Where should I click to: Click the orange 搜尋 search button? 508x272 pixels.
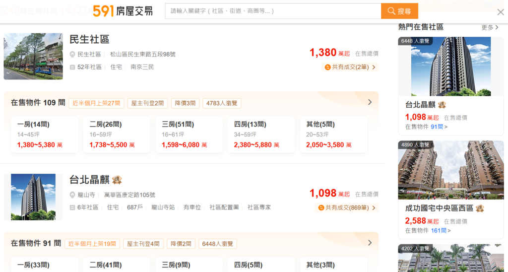click(399, 11)
